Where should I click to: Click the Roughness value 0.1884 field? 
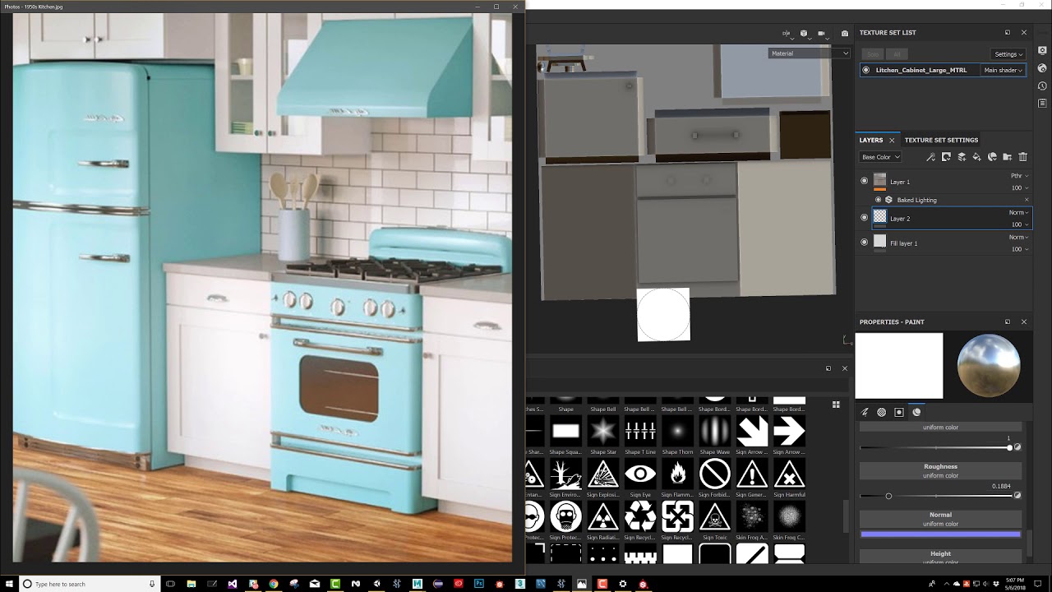pyautogui.click(x=1001, y=486)
